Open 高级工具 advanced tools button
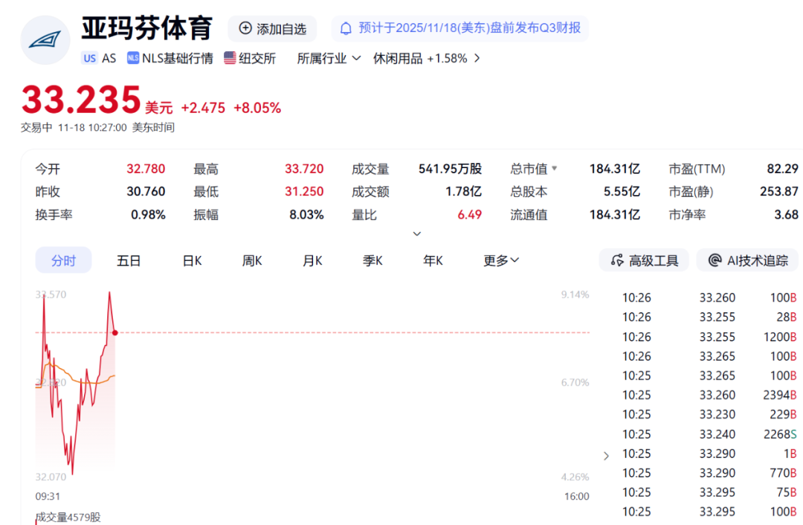This screenshot has height=525, width=803. coord(644,260)
